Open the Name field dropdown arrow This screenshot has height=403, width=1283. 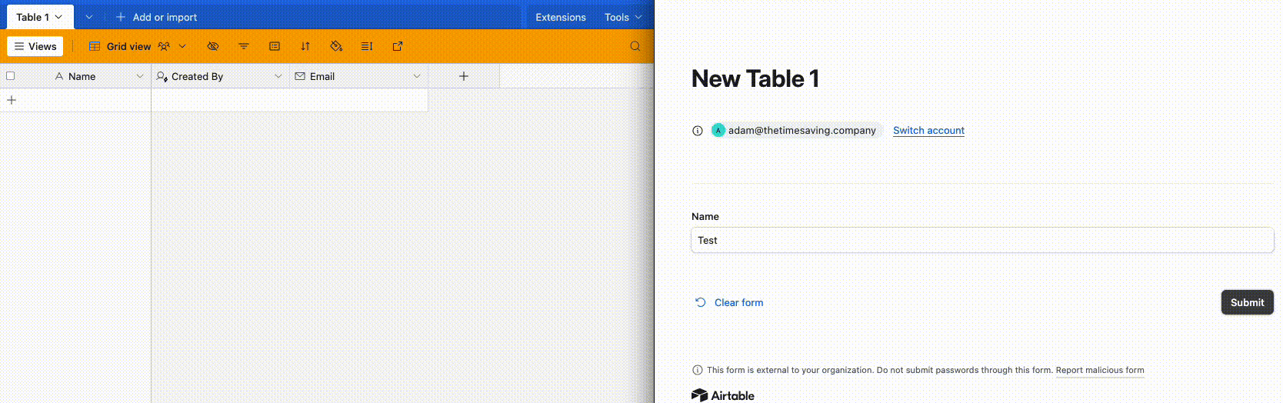point(140,76)
